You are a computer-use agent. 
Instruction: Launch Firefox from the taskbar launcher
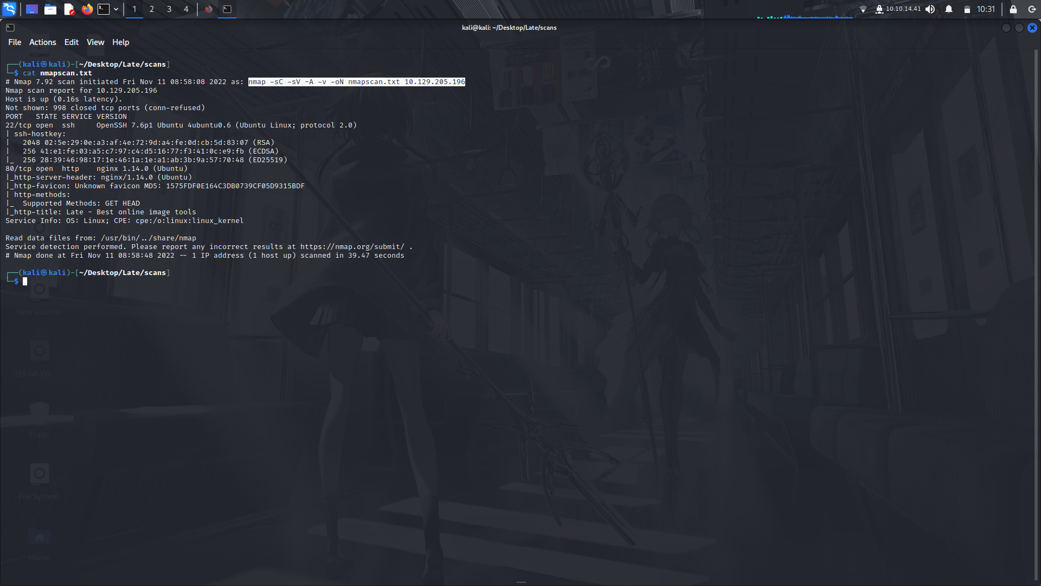87,9
